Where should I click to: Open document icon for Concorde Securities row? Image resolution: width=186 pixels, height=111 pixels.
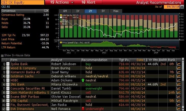click(8, 88)
